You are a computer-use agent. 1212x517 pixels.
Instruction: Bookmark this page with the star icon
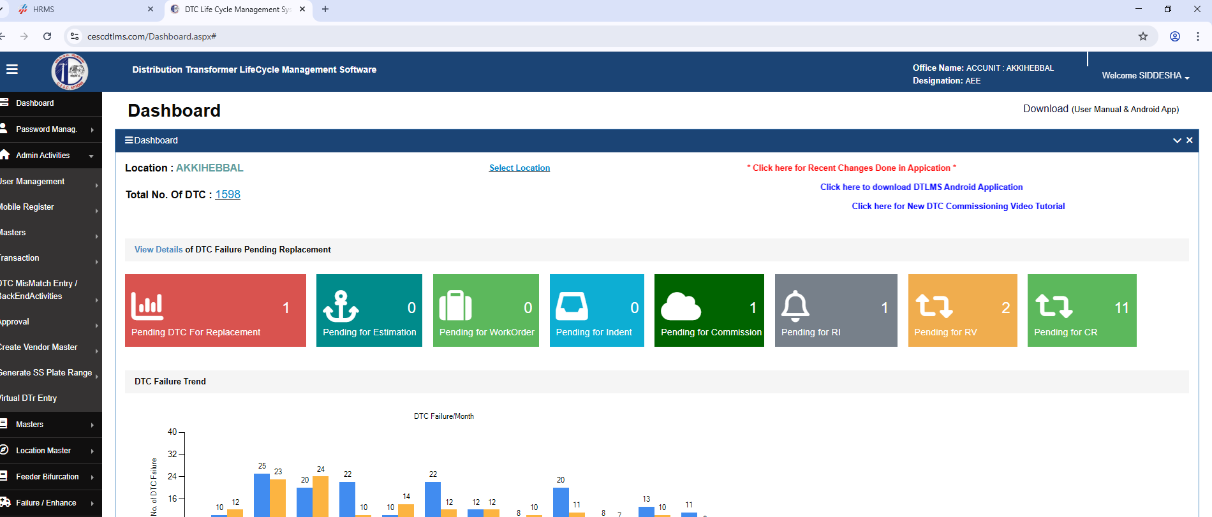(1143, 36)
